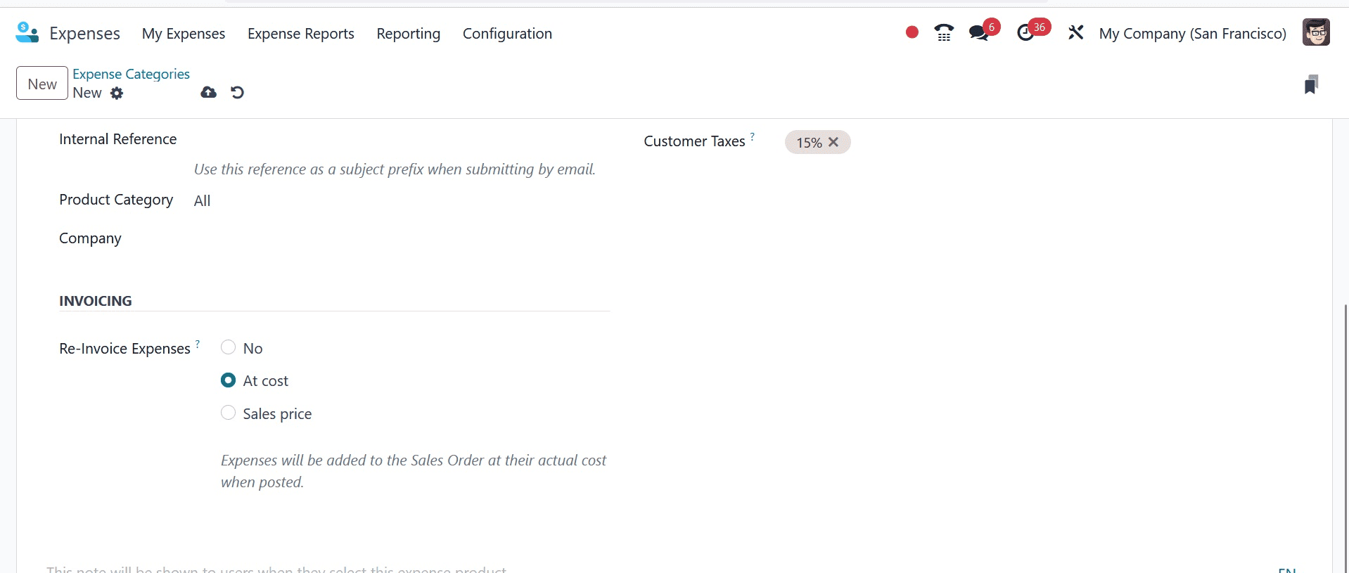Viewport: 1349px width, 573px height.
Task: Select the Sales price re-invoice option
Action: (x=228, y=413)
